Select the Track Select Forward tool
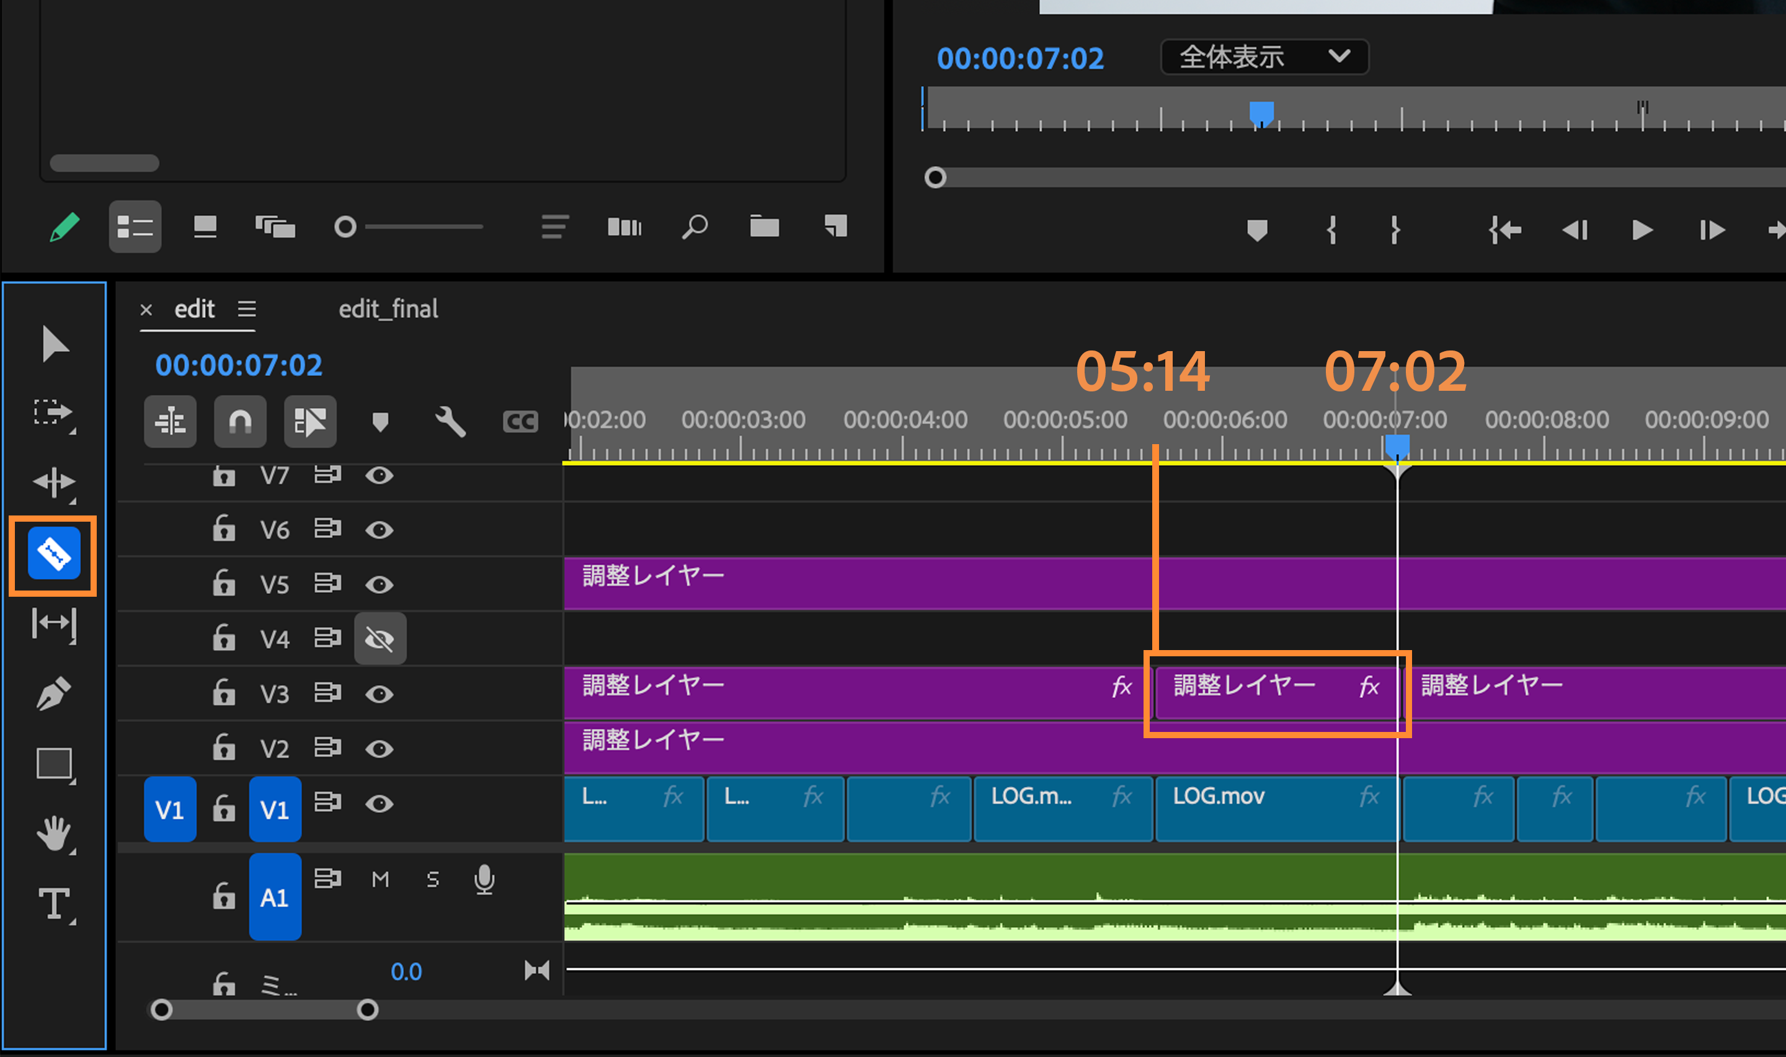 pos(54,413)
